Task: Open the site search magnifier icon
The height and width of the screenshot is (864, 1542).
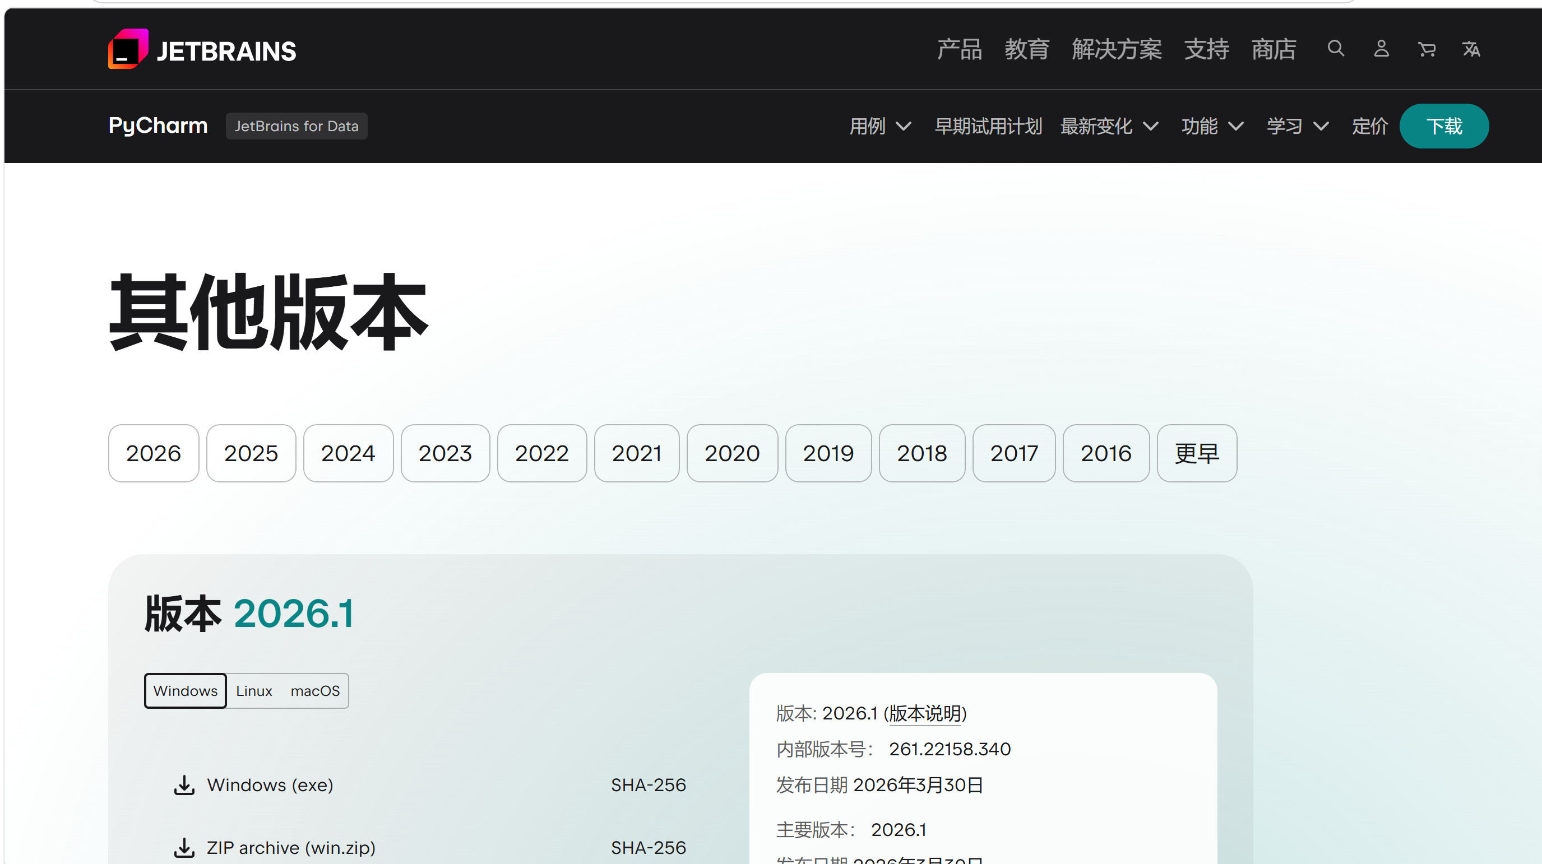Action: [1336, 48]
